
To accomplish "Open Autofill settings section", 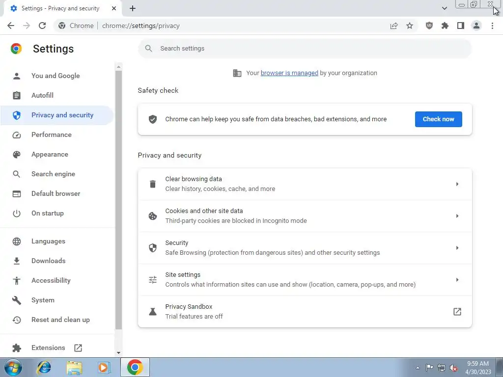I will coord(57,96).
